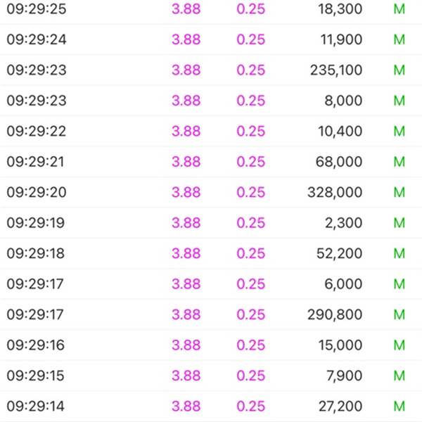Image resolution: width=422 pixels, height=422 pixels.
Task: Click the 8,000 volume entry
Action: pos(343,101)
